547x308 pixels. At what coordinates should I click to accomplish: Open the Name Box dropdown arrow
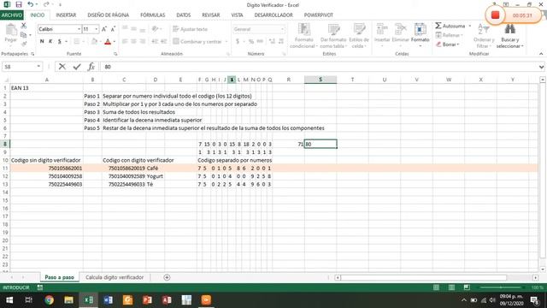tap(38, 67)
